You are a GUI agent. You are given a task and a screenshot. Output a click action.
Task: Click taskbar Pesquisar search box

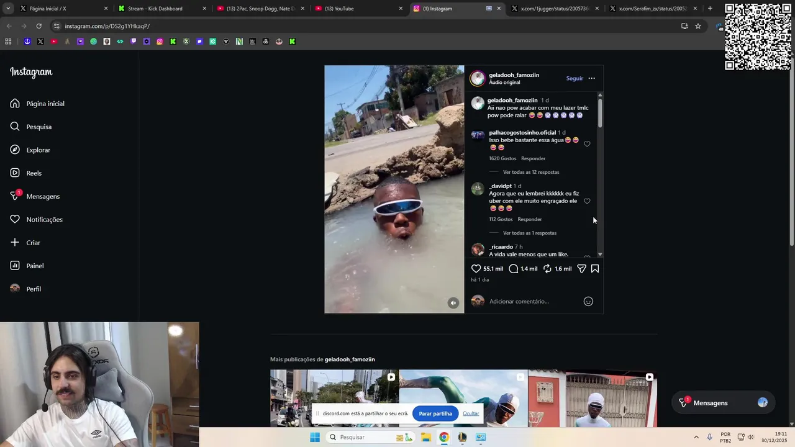pos(371,437)
